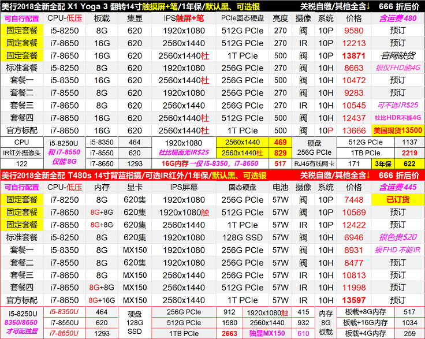Click the 8G+16G memory cell
Image resolution: width=425 pixels, height=339 pixels.
[102, 300]
